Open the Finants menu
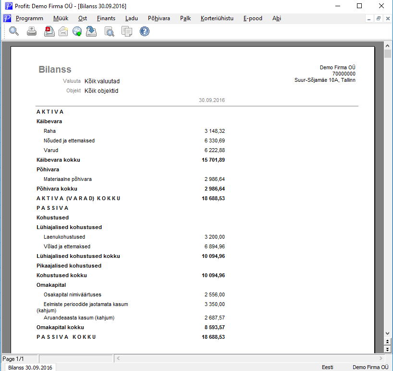Image resolution: width=393 pixels, height=371 pixels. (x=106, y=18)
